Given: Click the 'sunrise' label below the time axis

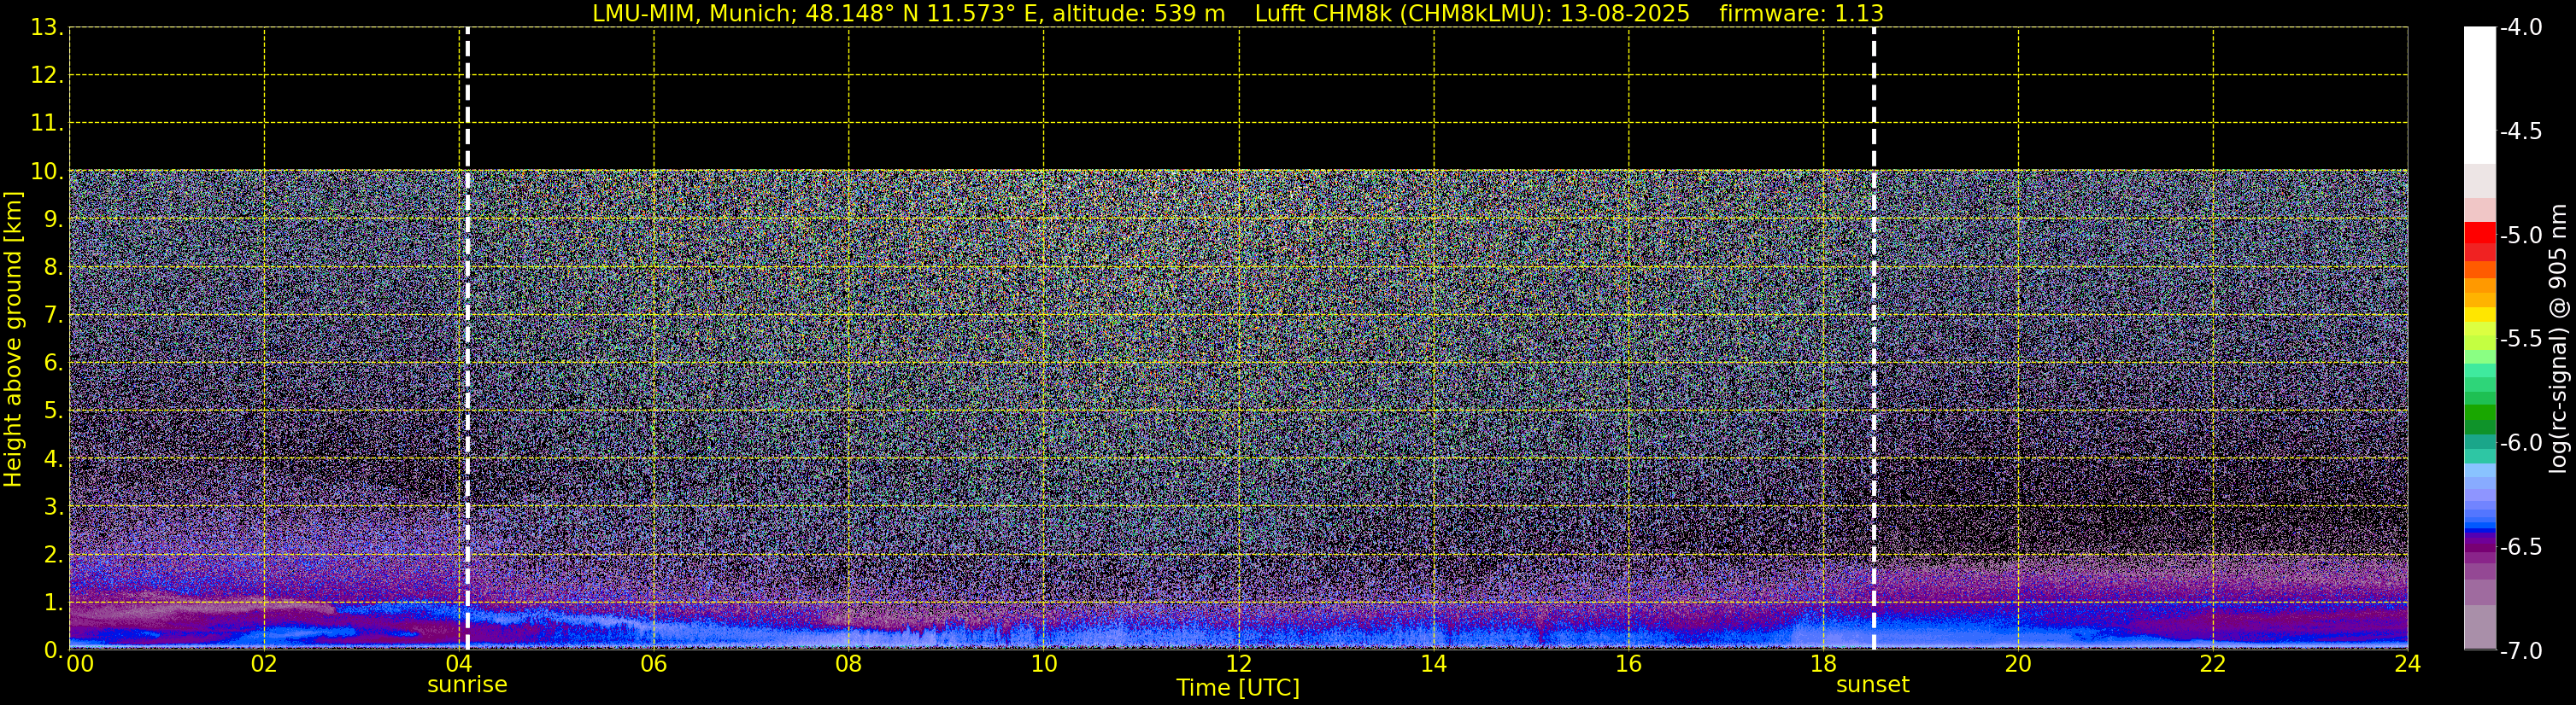Looking at the screenshot, I should click(467, 685).
